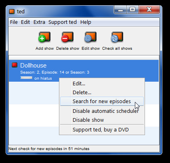Click the Delete show toolbar icon
The image size is (170, 163).
[67, 37]
